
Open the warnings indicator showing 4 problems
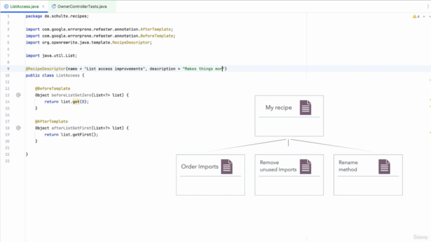(x=416, y=16)
